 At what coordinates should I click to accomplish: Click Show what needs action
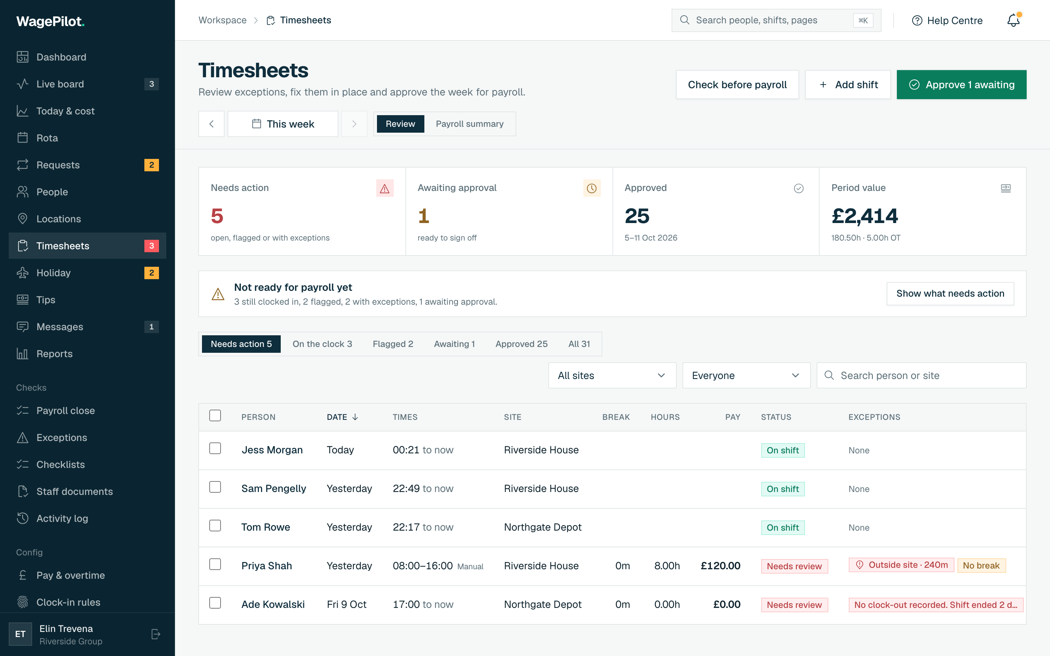tap(950, 294)
